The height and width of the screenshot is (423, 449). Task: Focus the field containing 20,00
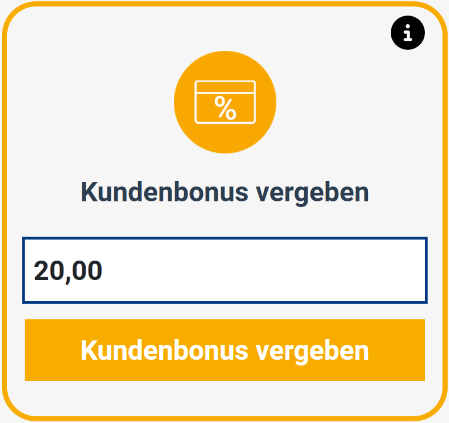[x=224, y=270]
